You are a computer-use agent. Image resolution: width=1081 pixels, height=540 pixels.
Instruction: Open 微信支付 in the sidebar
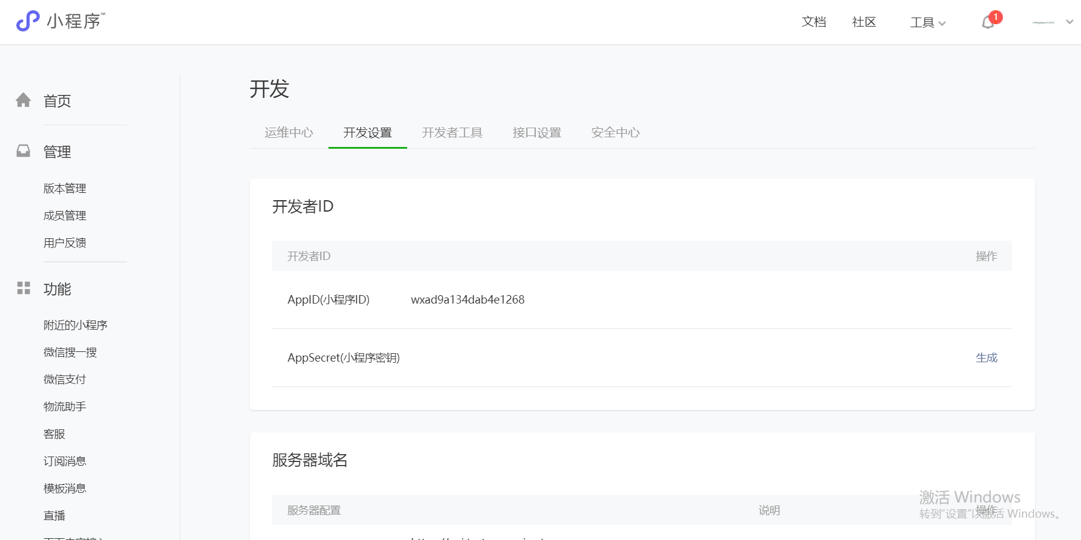[65, 379]
